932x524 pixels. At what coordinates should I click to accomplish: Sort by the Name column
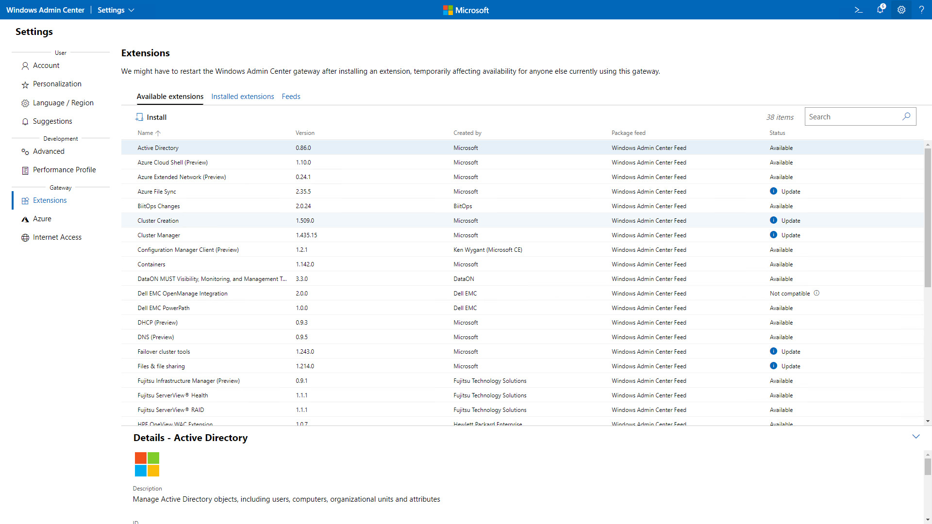[x=149, y=133]
